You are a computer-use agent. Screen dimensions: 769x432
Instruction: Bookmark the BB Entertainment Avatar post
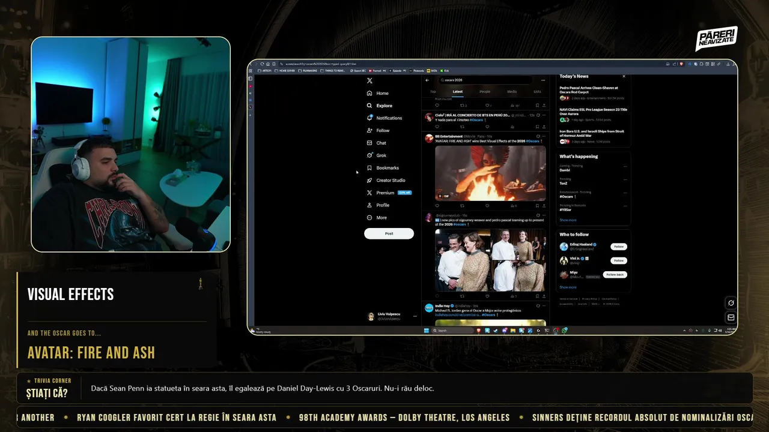tap(537, 205)
